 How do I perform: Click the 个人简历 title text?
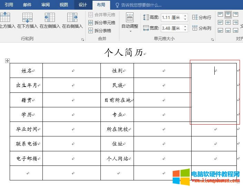pyautogui.click(x=124, y=53)
